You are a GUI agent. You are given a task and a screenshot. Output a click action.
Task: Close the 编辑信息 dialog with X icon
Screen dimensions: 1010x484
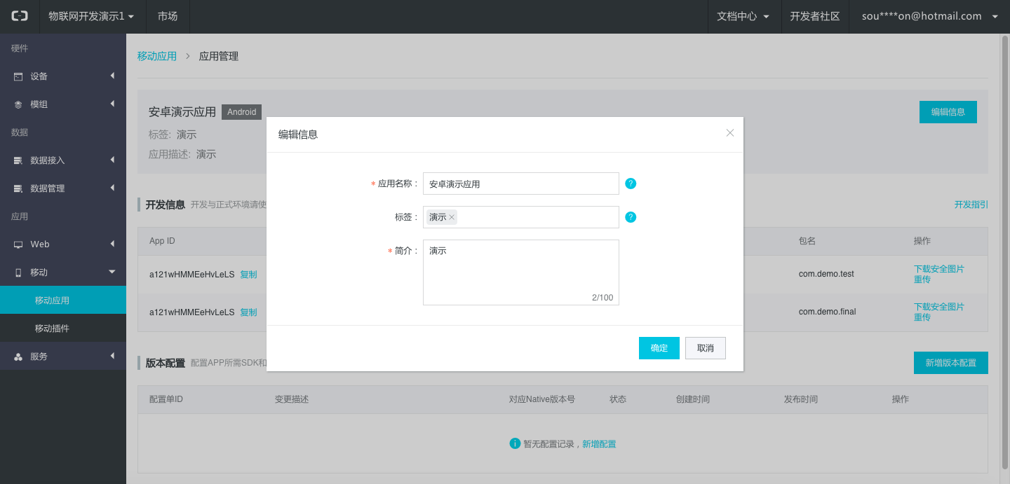[x=729, y=133]
